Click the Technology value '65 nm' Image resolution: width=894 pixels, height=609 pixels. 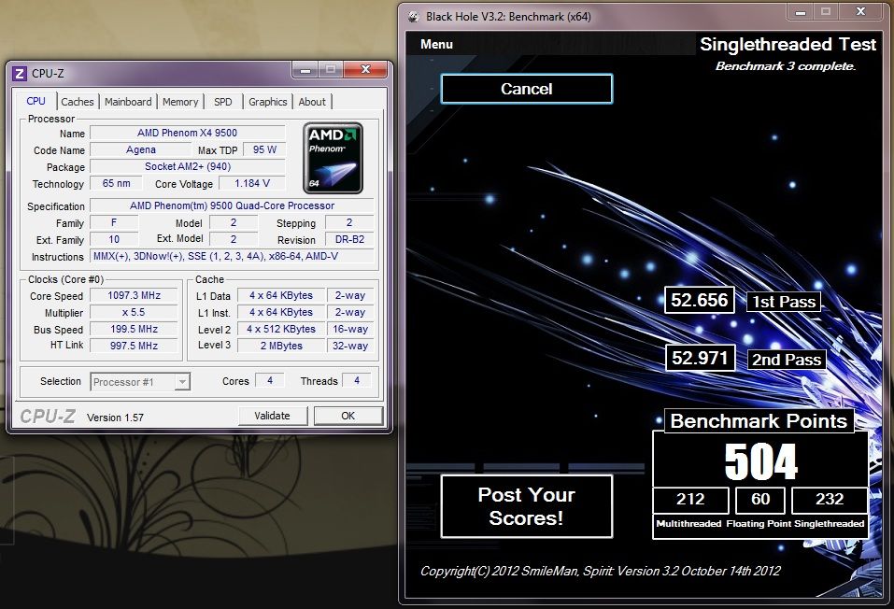[117, 184]
